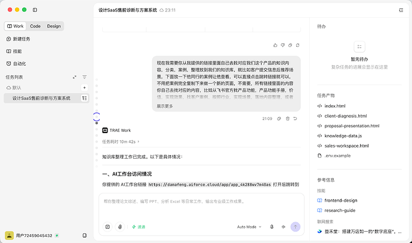Image resolution: width=412 pixels, height=243 pixels.
Task: Expand the message with 展示更多
Action: click(165, 106)
